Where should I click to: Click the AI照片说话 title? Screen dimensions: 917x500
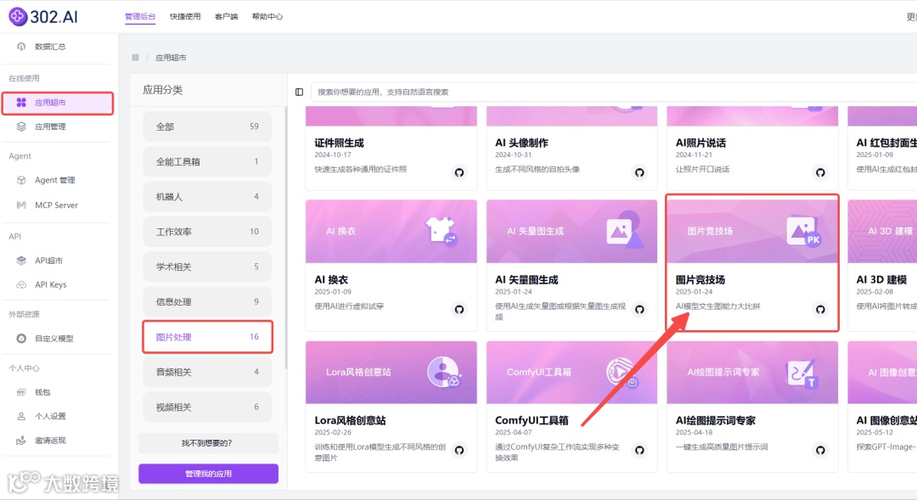pos(700,143)
